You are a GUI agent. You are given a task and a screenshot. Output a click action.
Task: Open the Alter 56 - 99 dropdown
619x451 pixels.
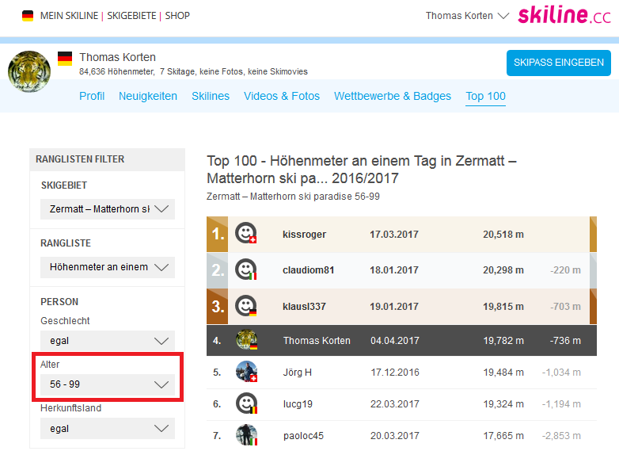108,384
